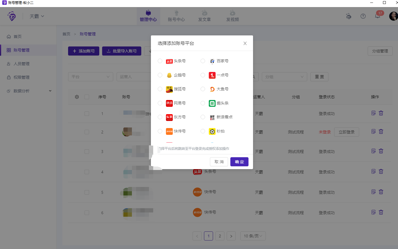The height and width of the screenshot is (249, 398).
Task: Pick the 趣头条 platform radio
Action: click(203, 103)
